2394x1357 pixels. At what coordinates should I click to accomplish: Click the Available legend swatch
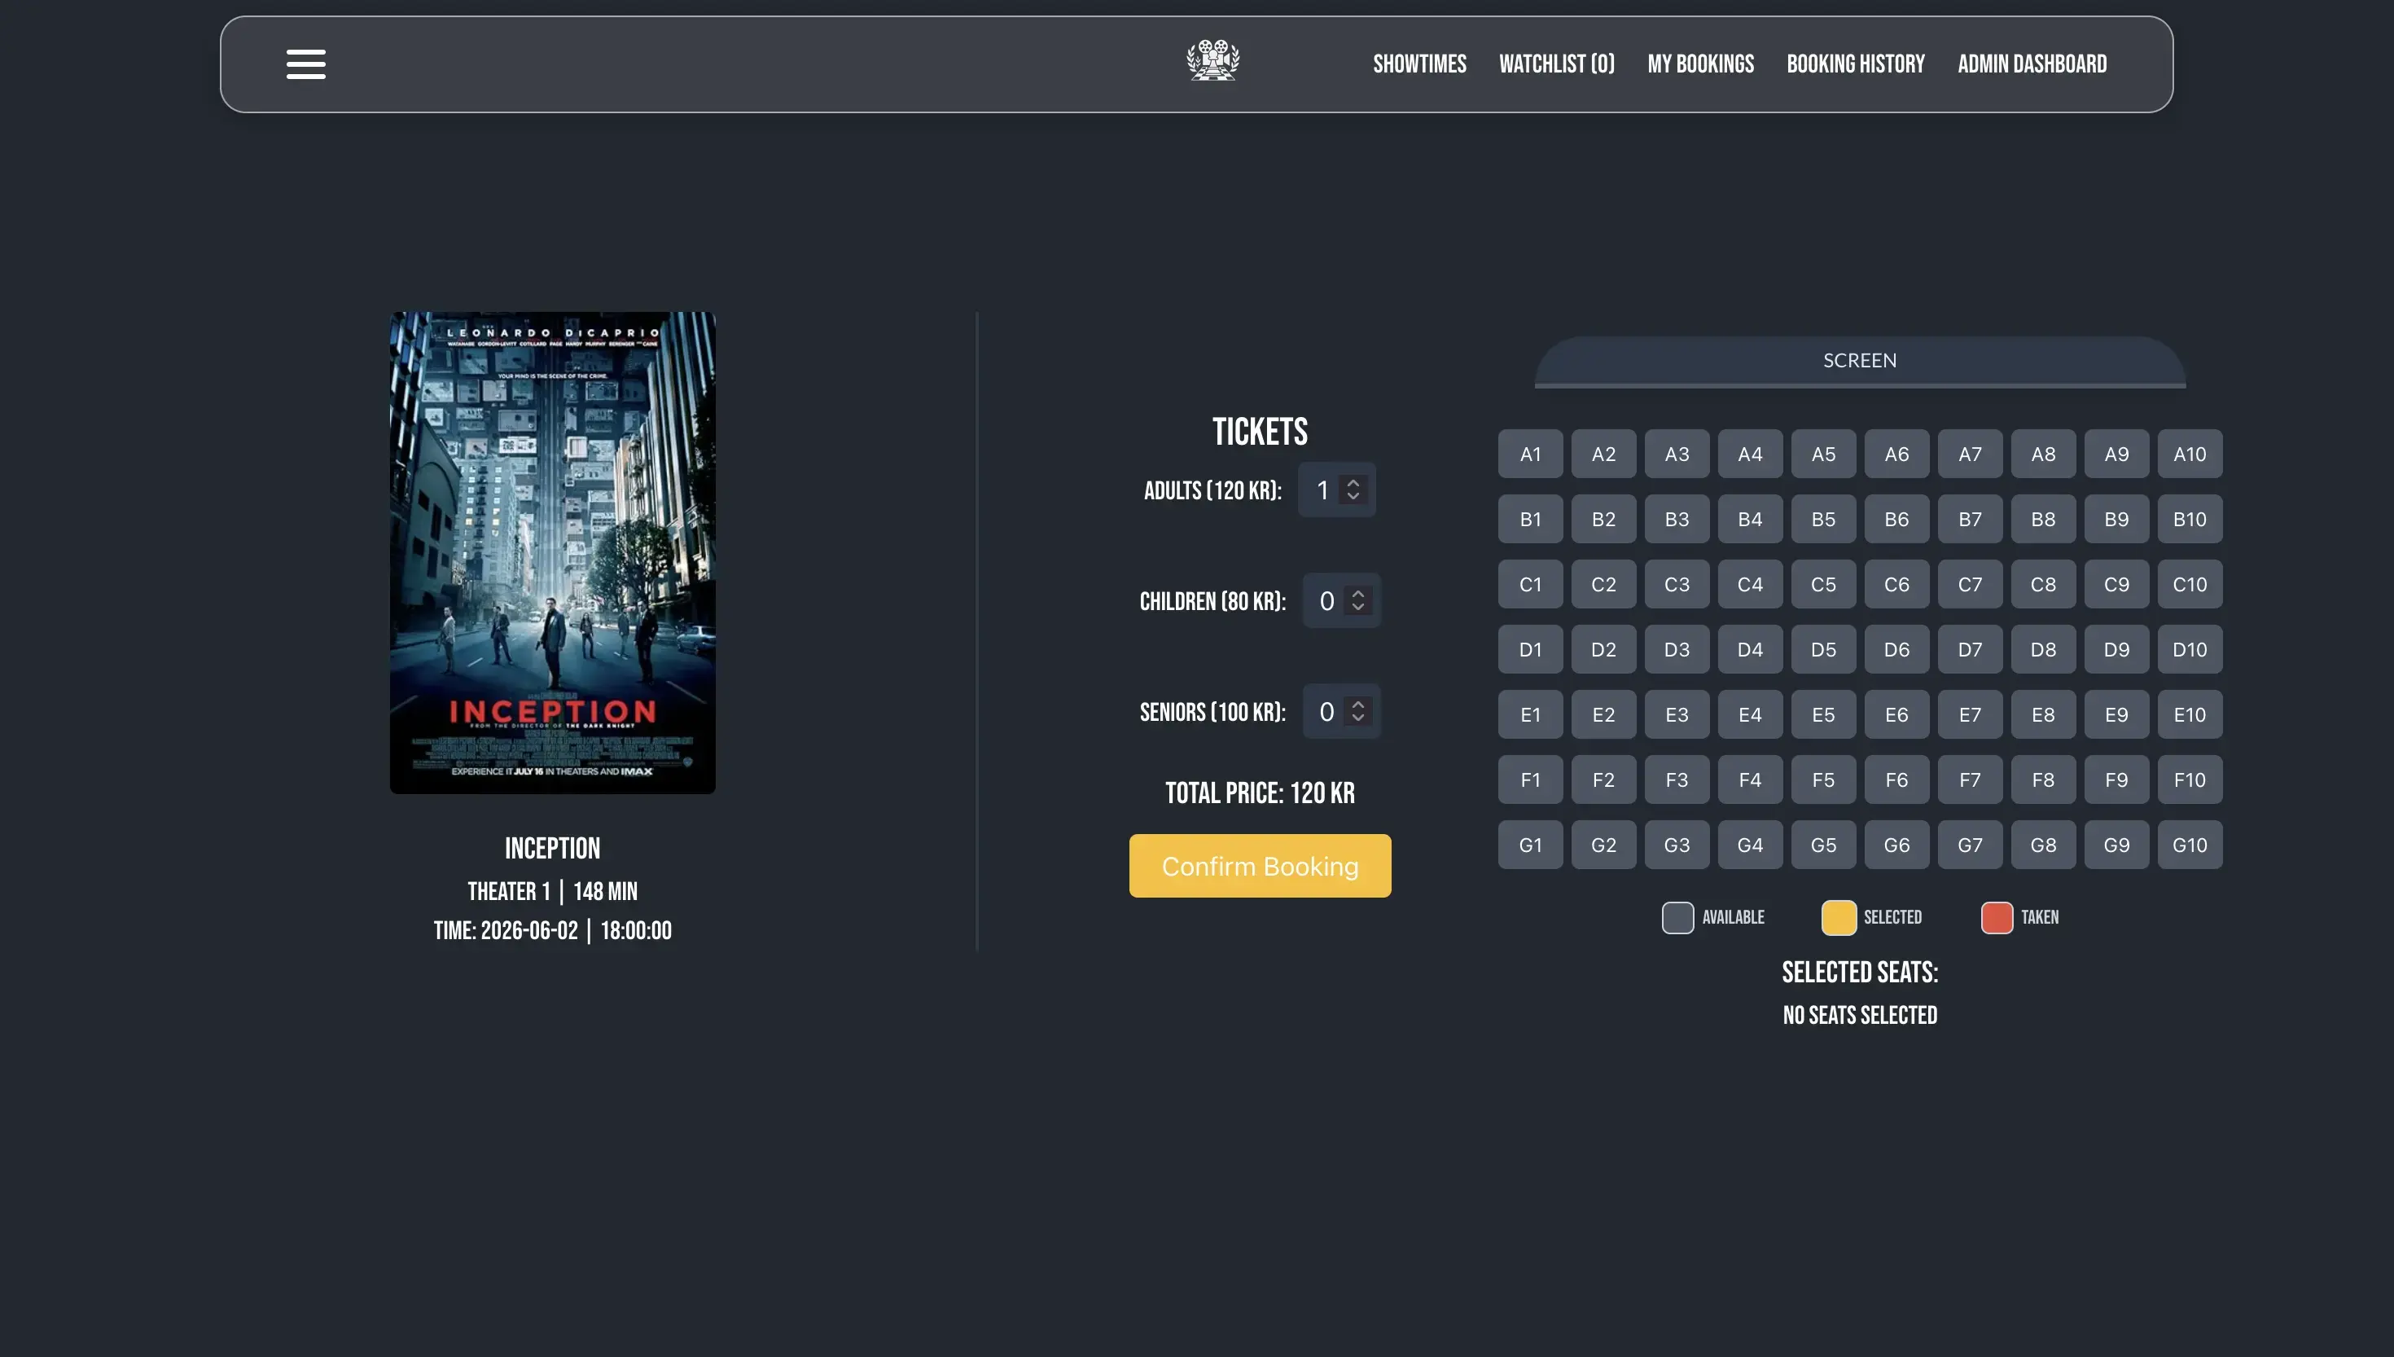pyautogui.click(x=1677, y=917)
